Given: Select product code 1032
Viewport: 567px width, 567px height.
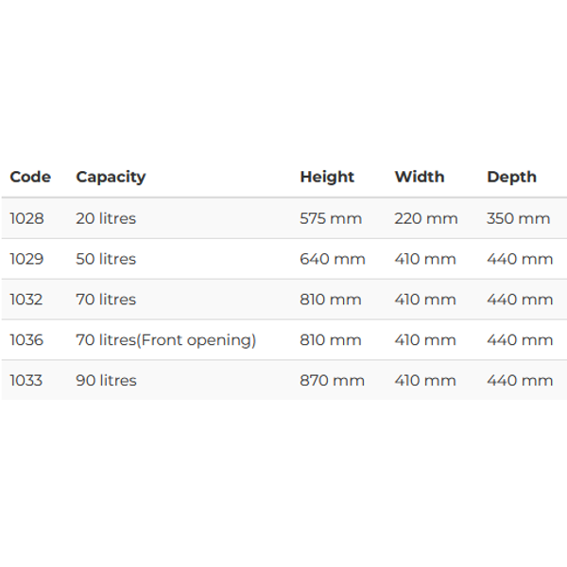Looking at the screenshot, I should click(x=26, y=300).
